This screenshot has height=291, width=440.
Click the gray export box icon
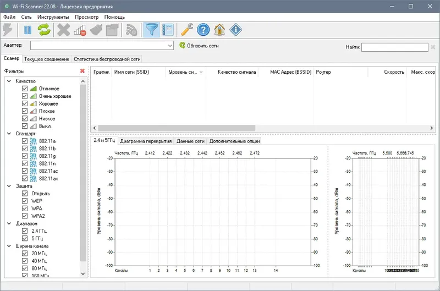[112, 30]
